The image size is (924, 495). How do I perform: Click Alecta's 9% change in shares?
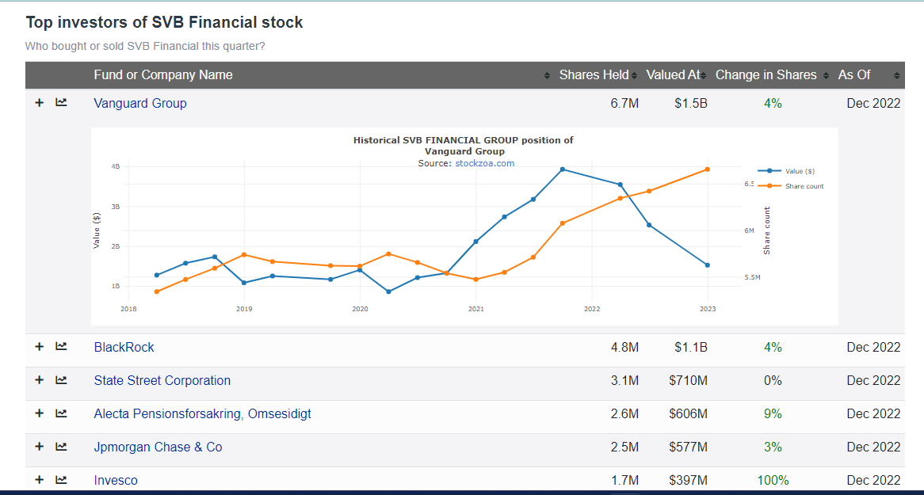(773, 414)
